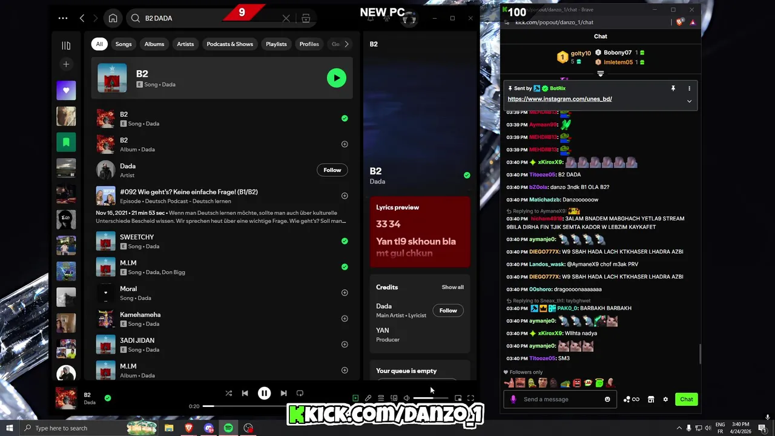775x436 pixels.
Task: Play the B2 top result
Action: (x=337, y=78)
